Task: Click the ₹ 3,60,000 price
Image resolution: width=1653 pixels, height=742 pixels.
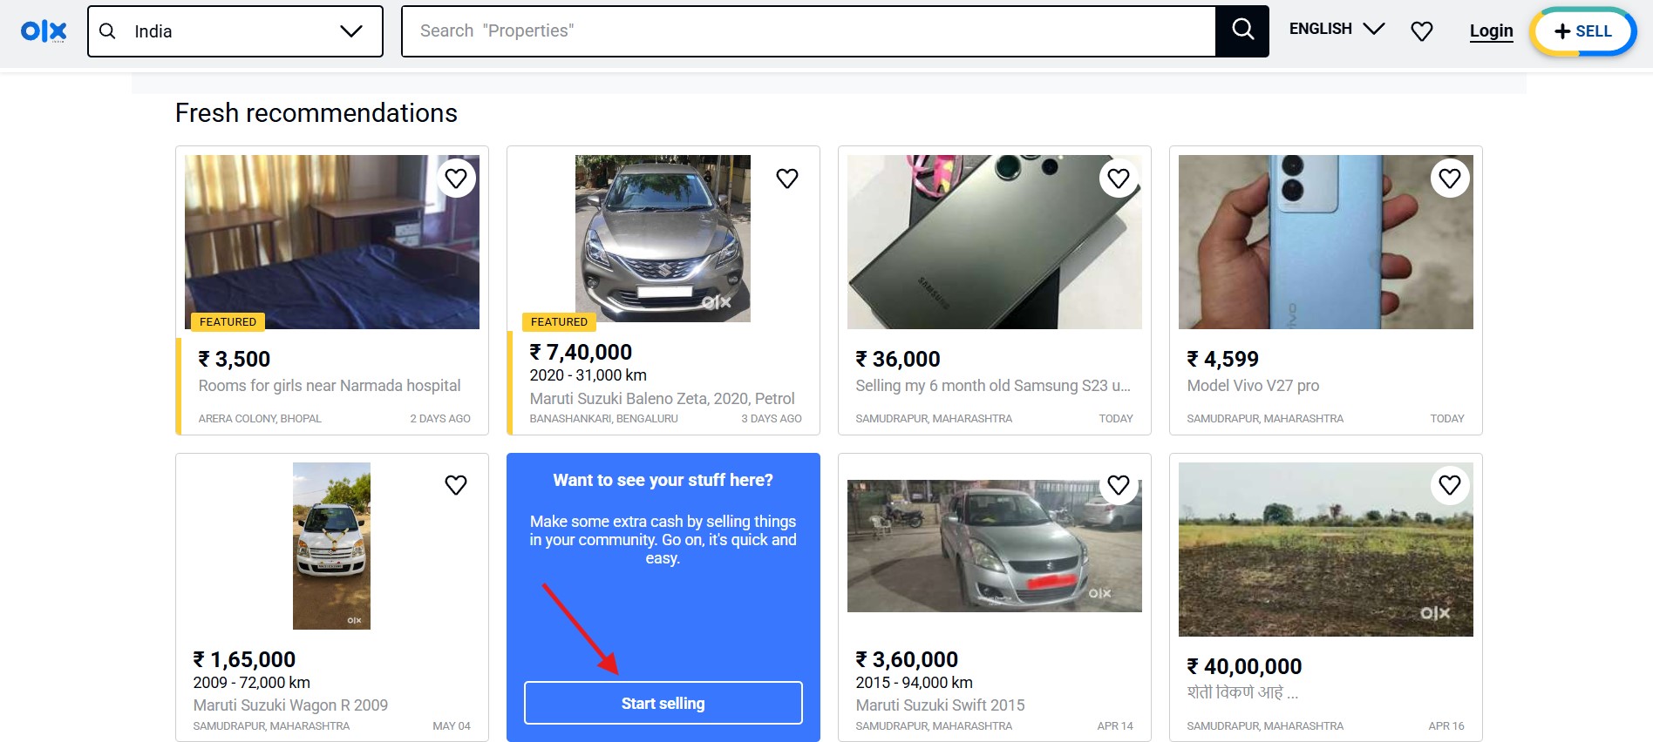Action: (x=907, y=659)
